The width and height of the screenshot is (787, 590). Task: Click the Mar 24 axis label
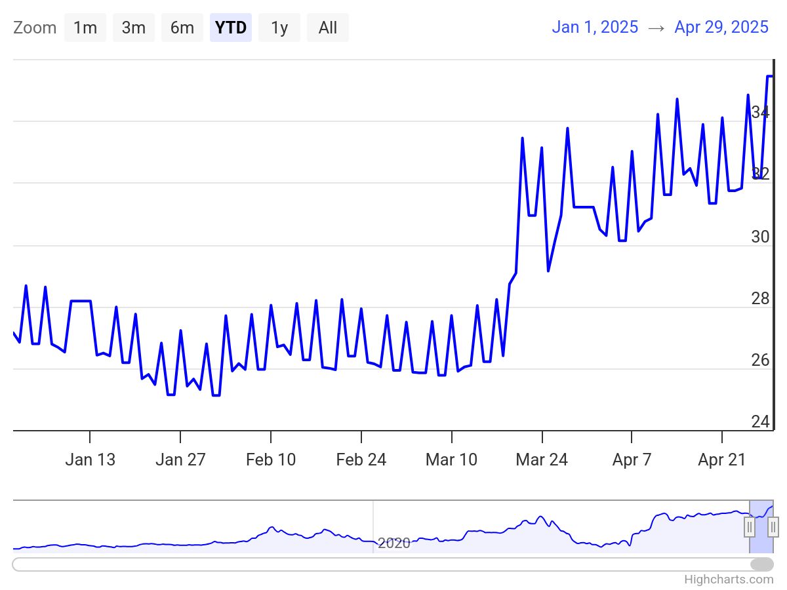542,460
